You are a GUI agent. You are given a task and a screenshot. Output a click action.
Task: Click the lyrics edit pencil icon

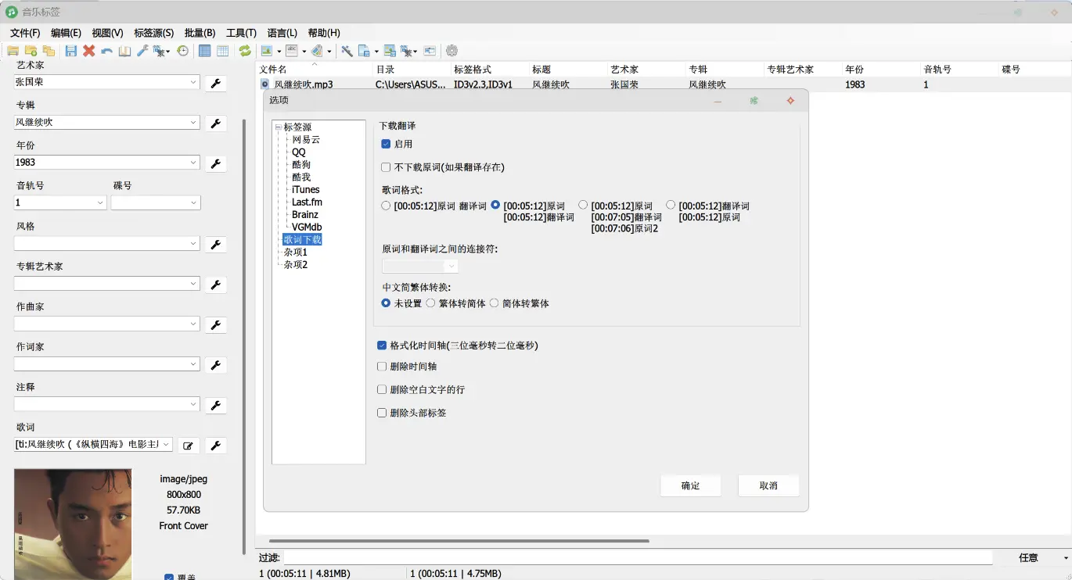click(188, 445)
